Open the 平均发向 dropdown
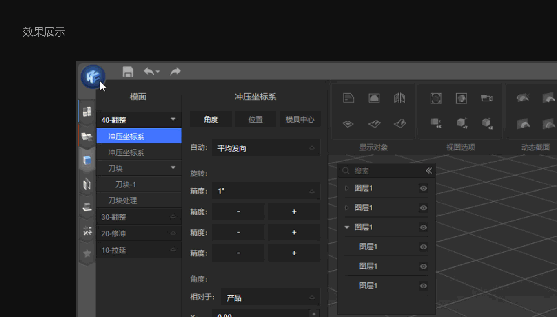 pyautogui.click(x=266, y=147)
